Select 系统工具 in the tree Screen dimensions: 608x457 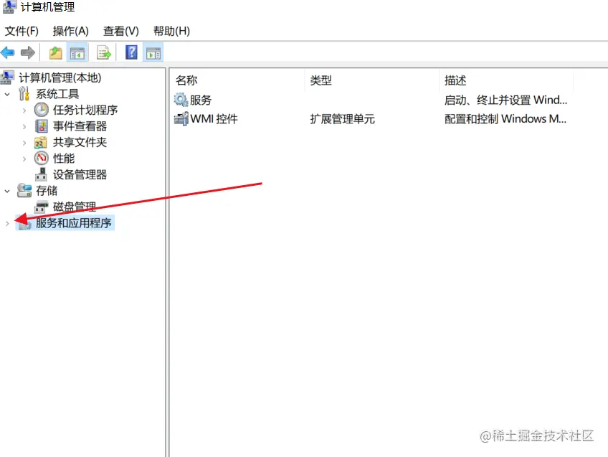pos(57,94)
